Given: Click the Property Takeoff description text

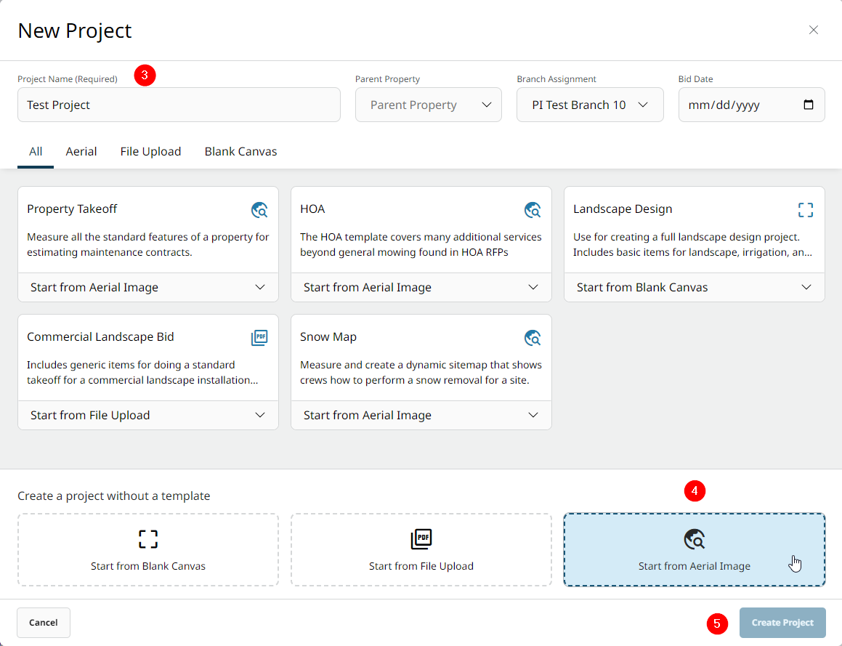Looking at the screenshot, I should 147,244.
